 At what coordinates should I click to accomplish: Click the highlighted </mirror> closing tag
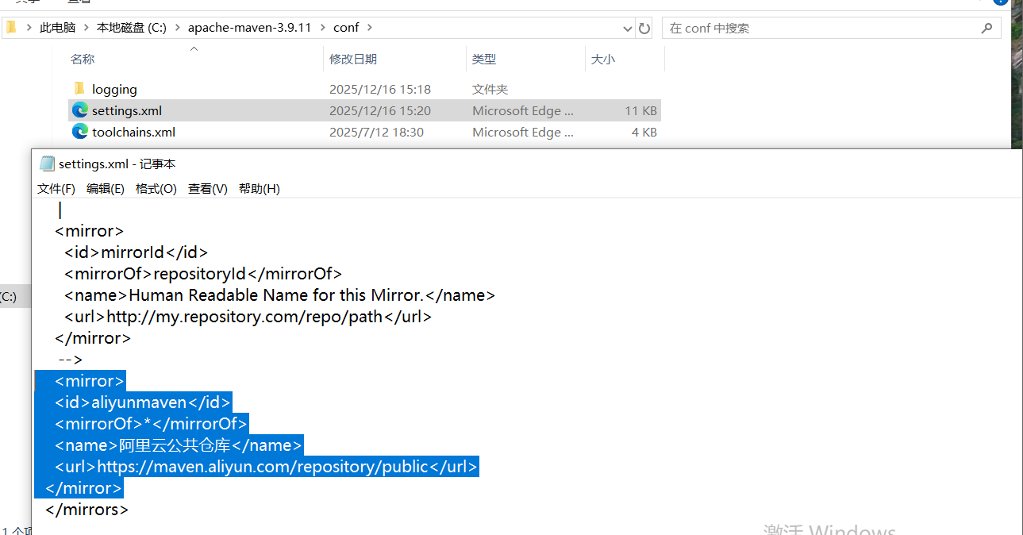pos(84,487)
